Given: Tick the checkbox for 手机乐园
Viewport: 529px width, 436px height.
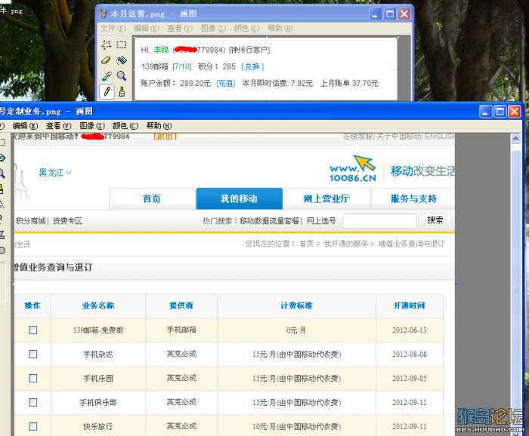Looking at the screenshot, I should 33,379.
